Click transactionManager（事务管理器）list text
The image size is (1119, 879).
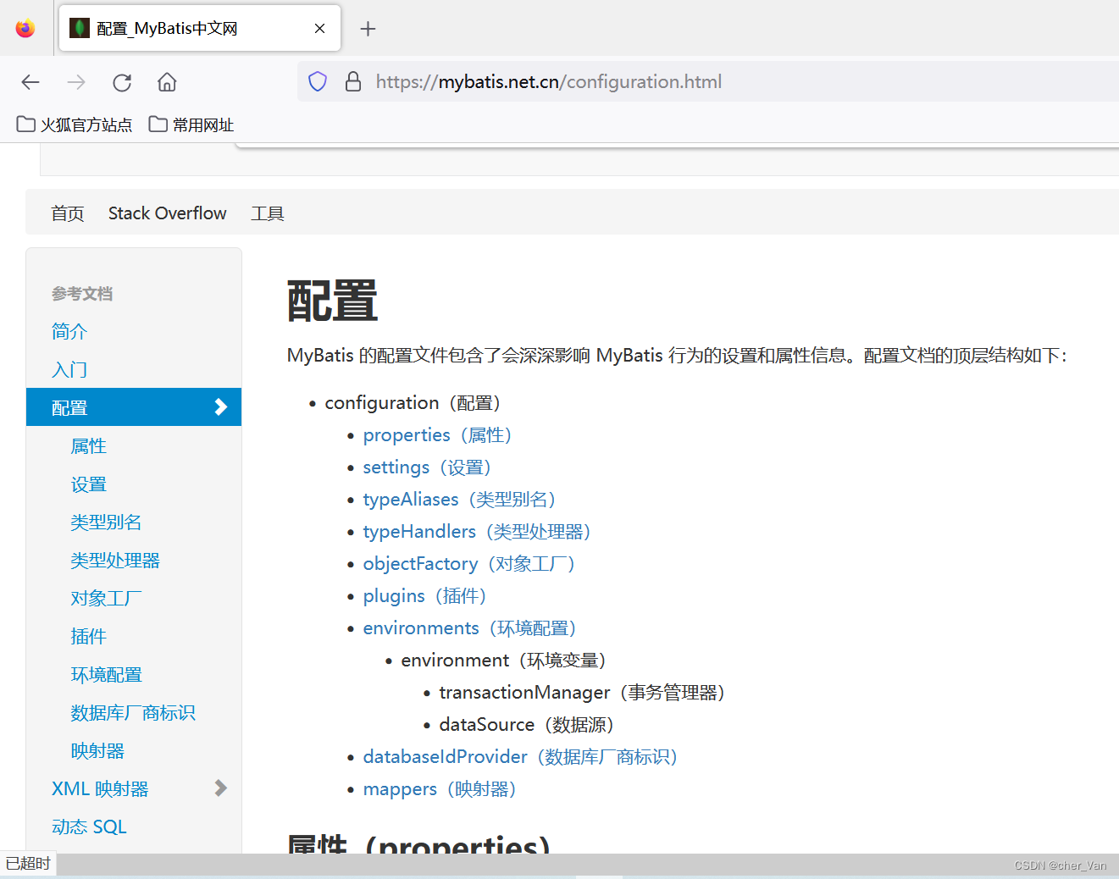583,693
